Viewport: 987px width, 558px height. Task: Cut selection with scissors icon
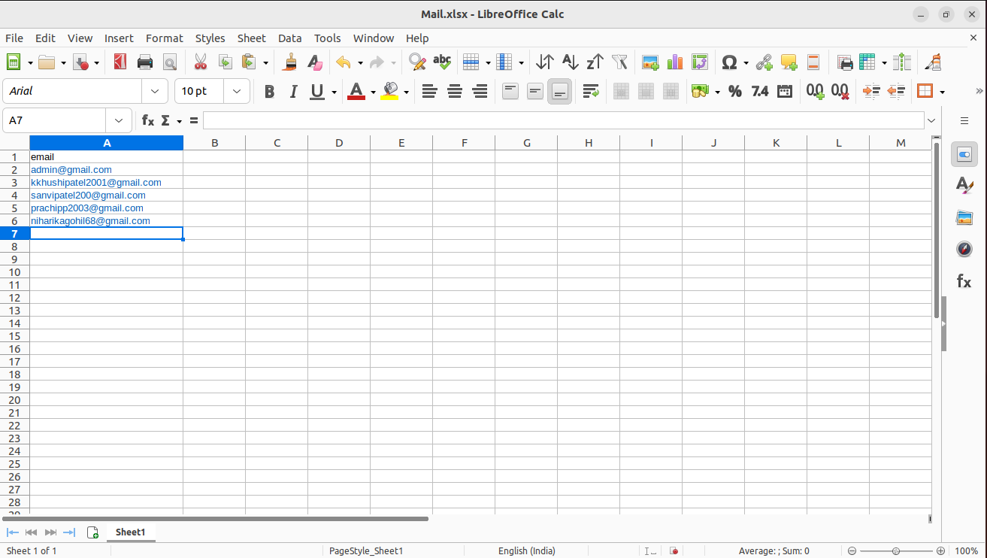pyautogui.click(x=200, y=62)
